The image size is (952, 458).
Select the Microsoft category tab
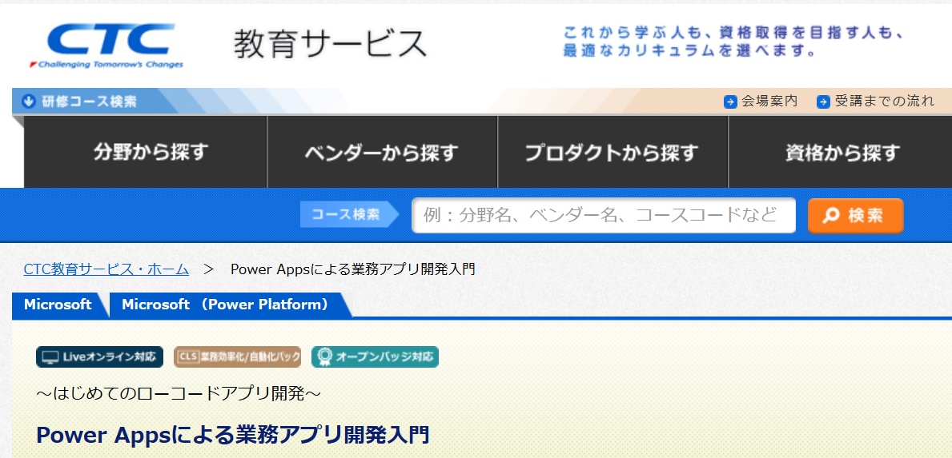(x=58, y=305)
